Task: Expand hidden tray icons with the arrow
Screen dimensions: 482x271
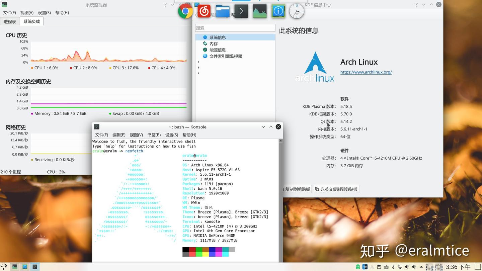Action: point(421,267)
